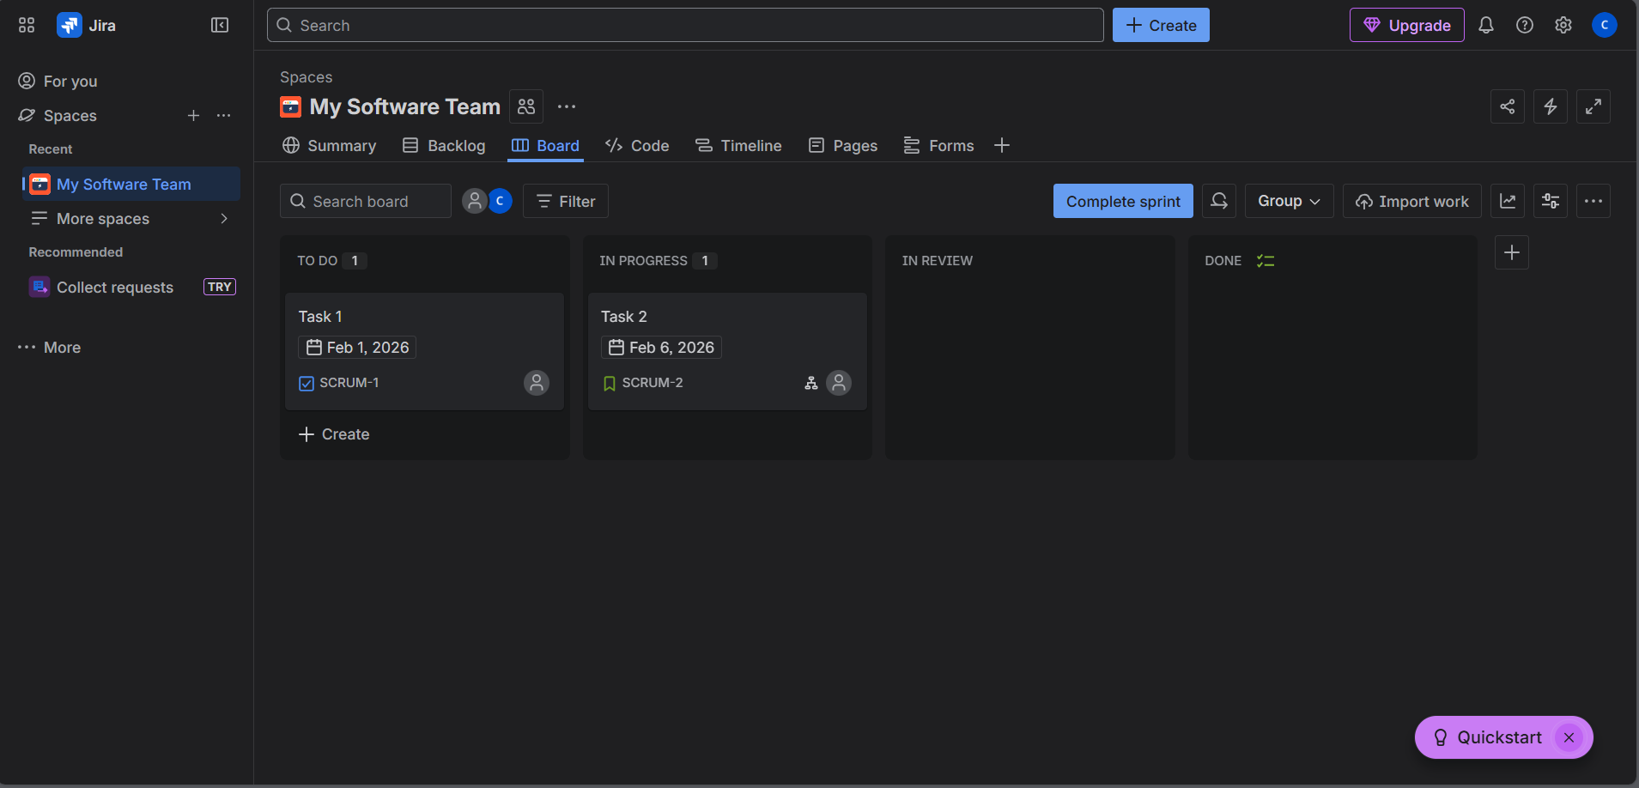Screen dimensions: 1639x788
Task: Open the Filter options
Action: point(565,201)
